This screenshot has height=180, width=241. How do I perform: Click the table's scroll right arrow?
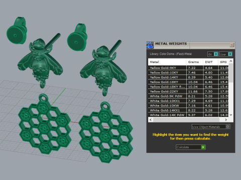tap(226, 119)
